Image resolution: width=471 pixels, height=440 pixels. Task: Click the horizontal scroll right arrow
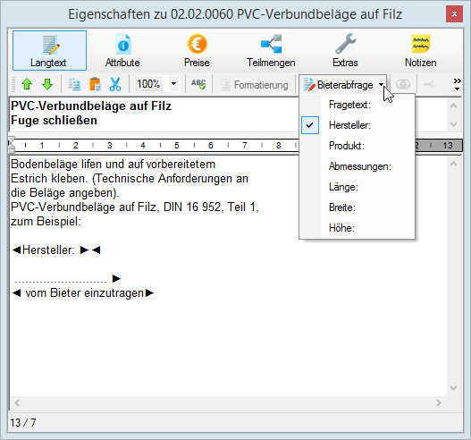tap(439, 402)
